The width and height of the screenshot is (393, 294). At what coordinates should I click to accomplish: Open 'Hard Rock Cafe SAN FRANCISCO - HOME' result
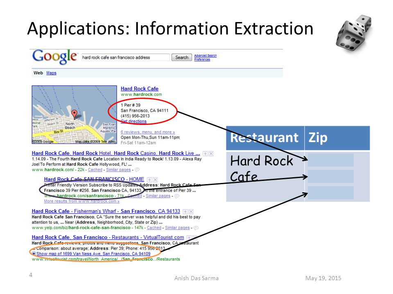coord(94,179)
